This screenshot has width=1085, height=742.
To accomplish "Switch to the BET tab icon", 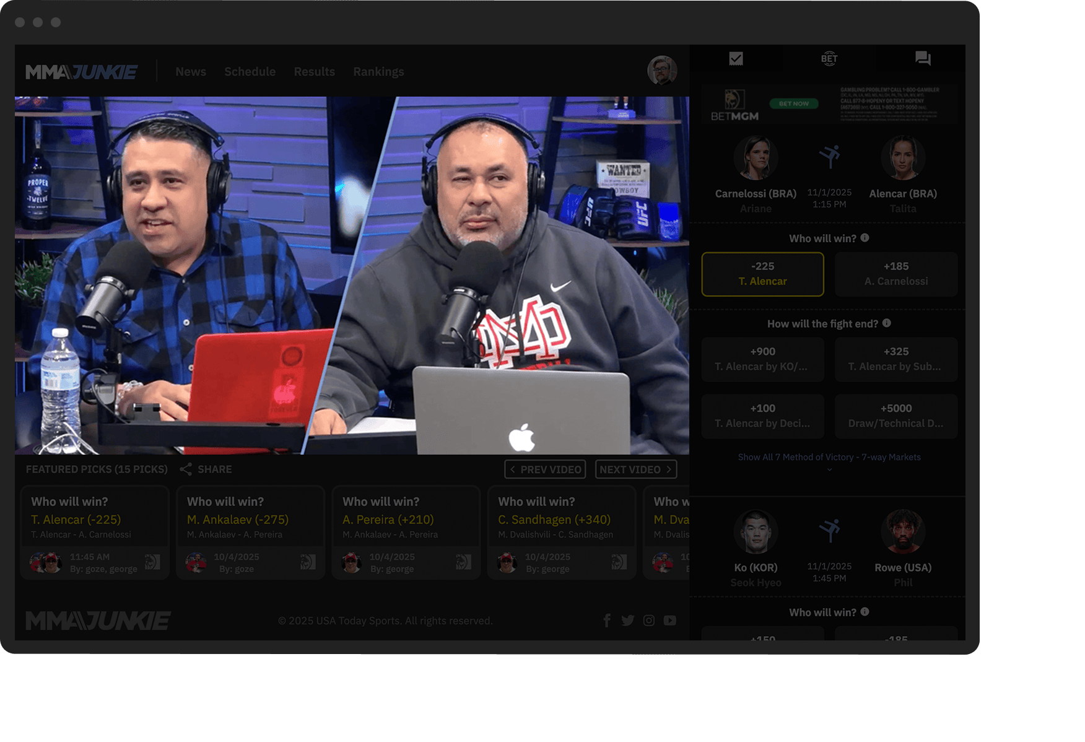I will click(x=829, y=59).
